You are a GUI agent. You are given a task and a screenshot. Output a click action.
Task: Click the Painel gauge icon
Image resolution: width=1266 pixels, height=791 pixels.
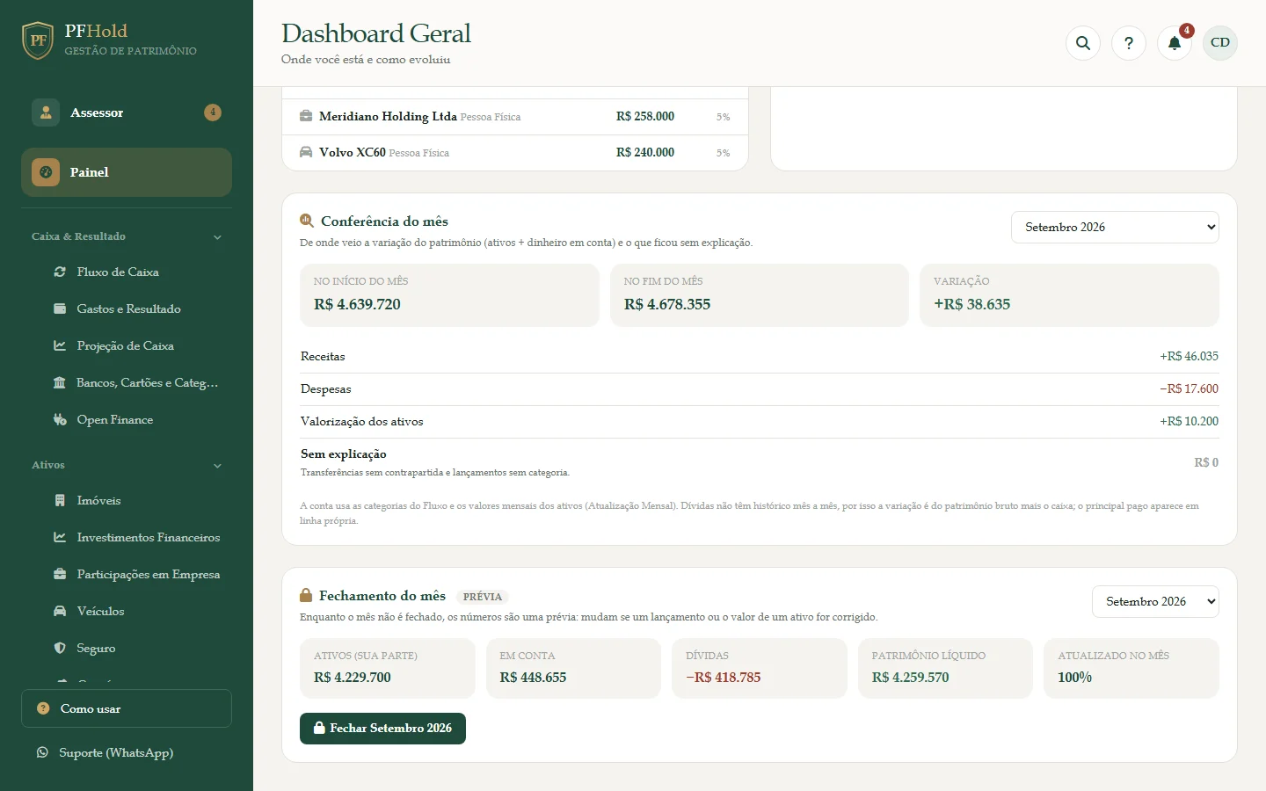click(46, 172)
